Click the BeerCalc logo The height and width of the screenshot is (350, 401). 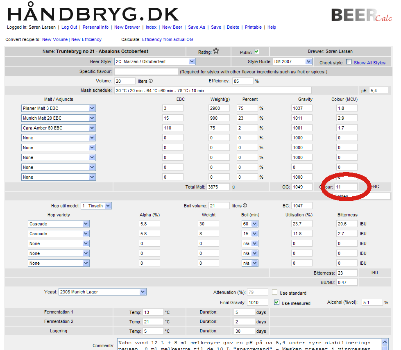(x=361, y=15)
